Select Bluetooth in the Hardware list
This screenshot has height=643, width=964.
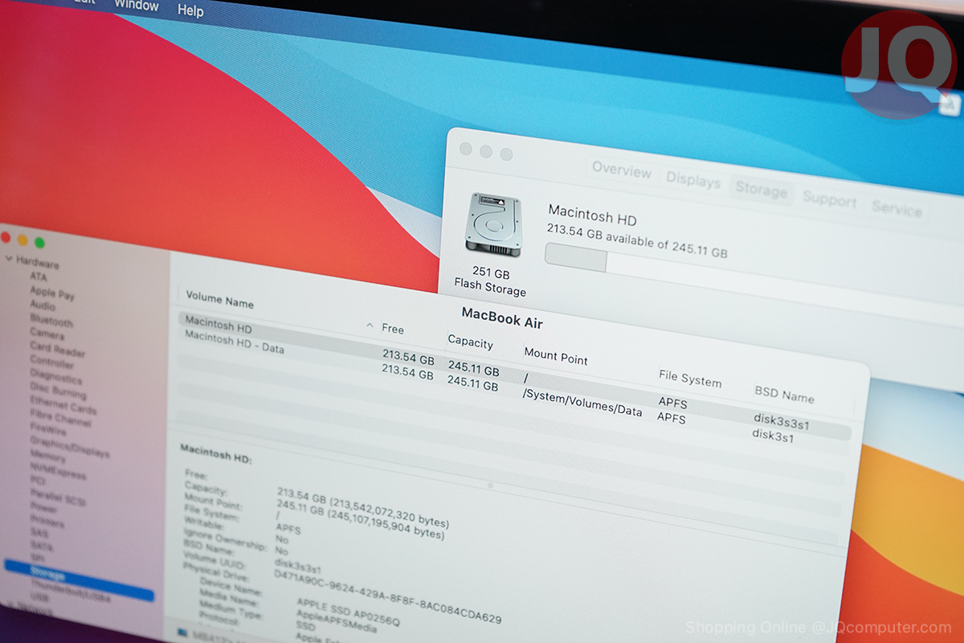[x=51, y=320]
